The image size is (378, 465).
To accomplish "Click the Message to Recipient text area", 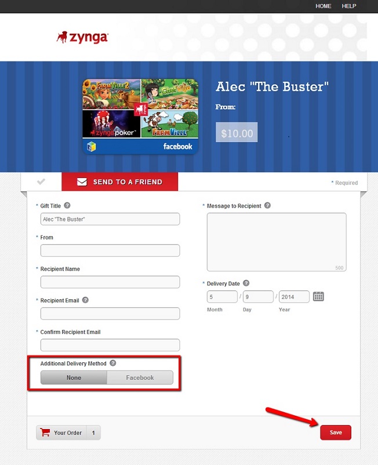I will (277, 242).
